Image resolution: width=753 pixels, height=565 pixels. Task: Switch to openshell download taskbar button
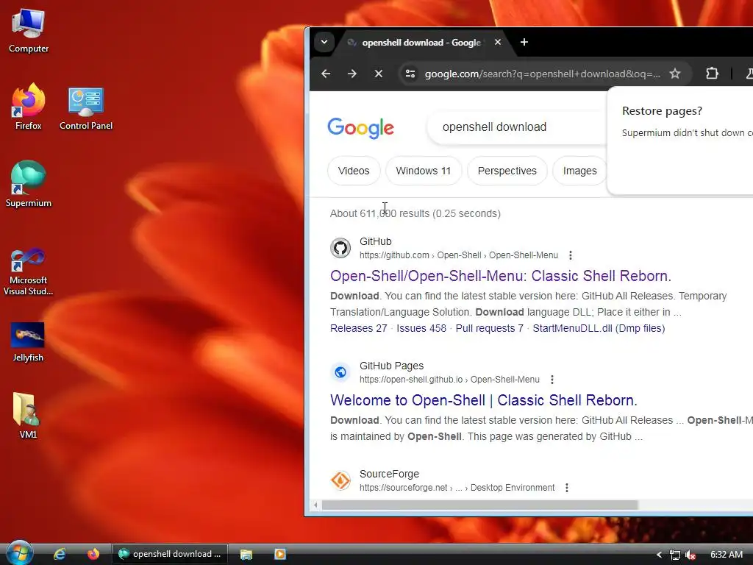(170, 554)
